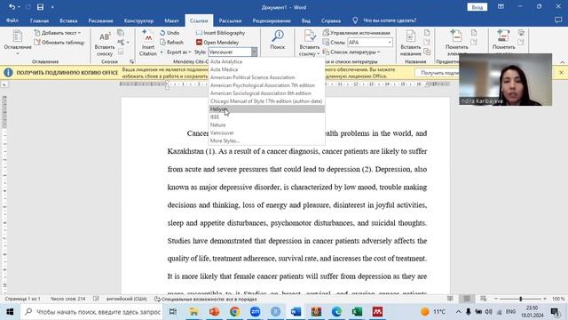Click the Вход sign-in button
This screenshot has width=568, height=320.
pyautogui.click(x=477, y=7)
